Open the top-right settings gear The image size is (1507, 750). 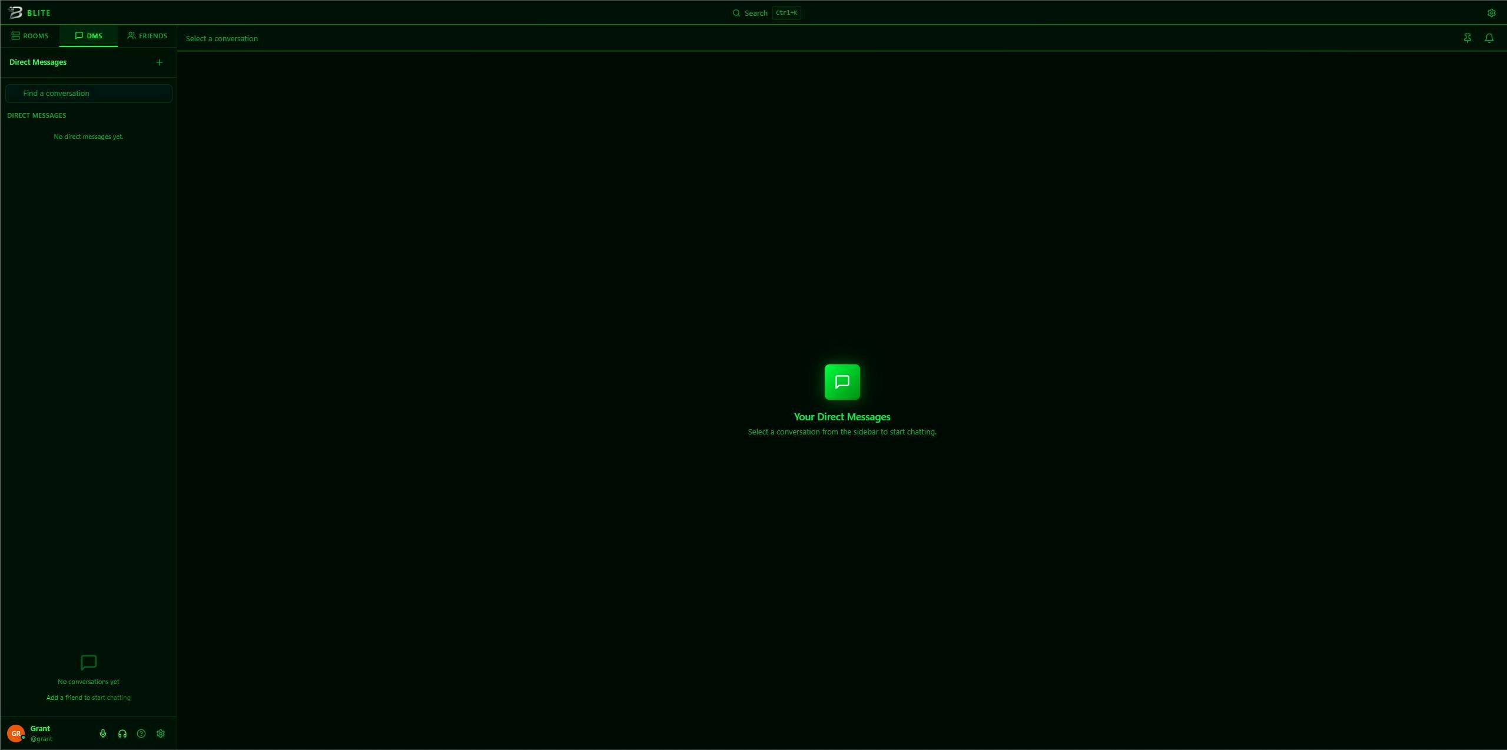pyautogui.click(x=1491, y=13)
